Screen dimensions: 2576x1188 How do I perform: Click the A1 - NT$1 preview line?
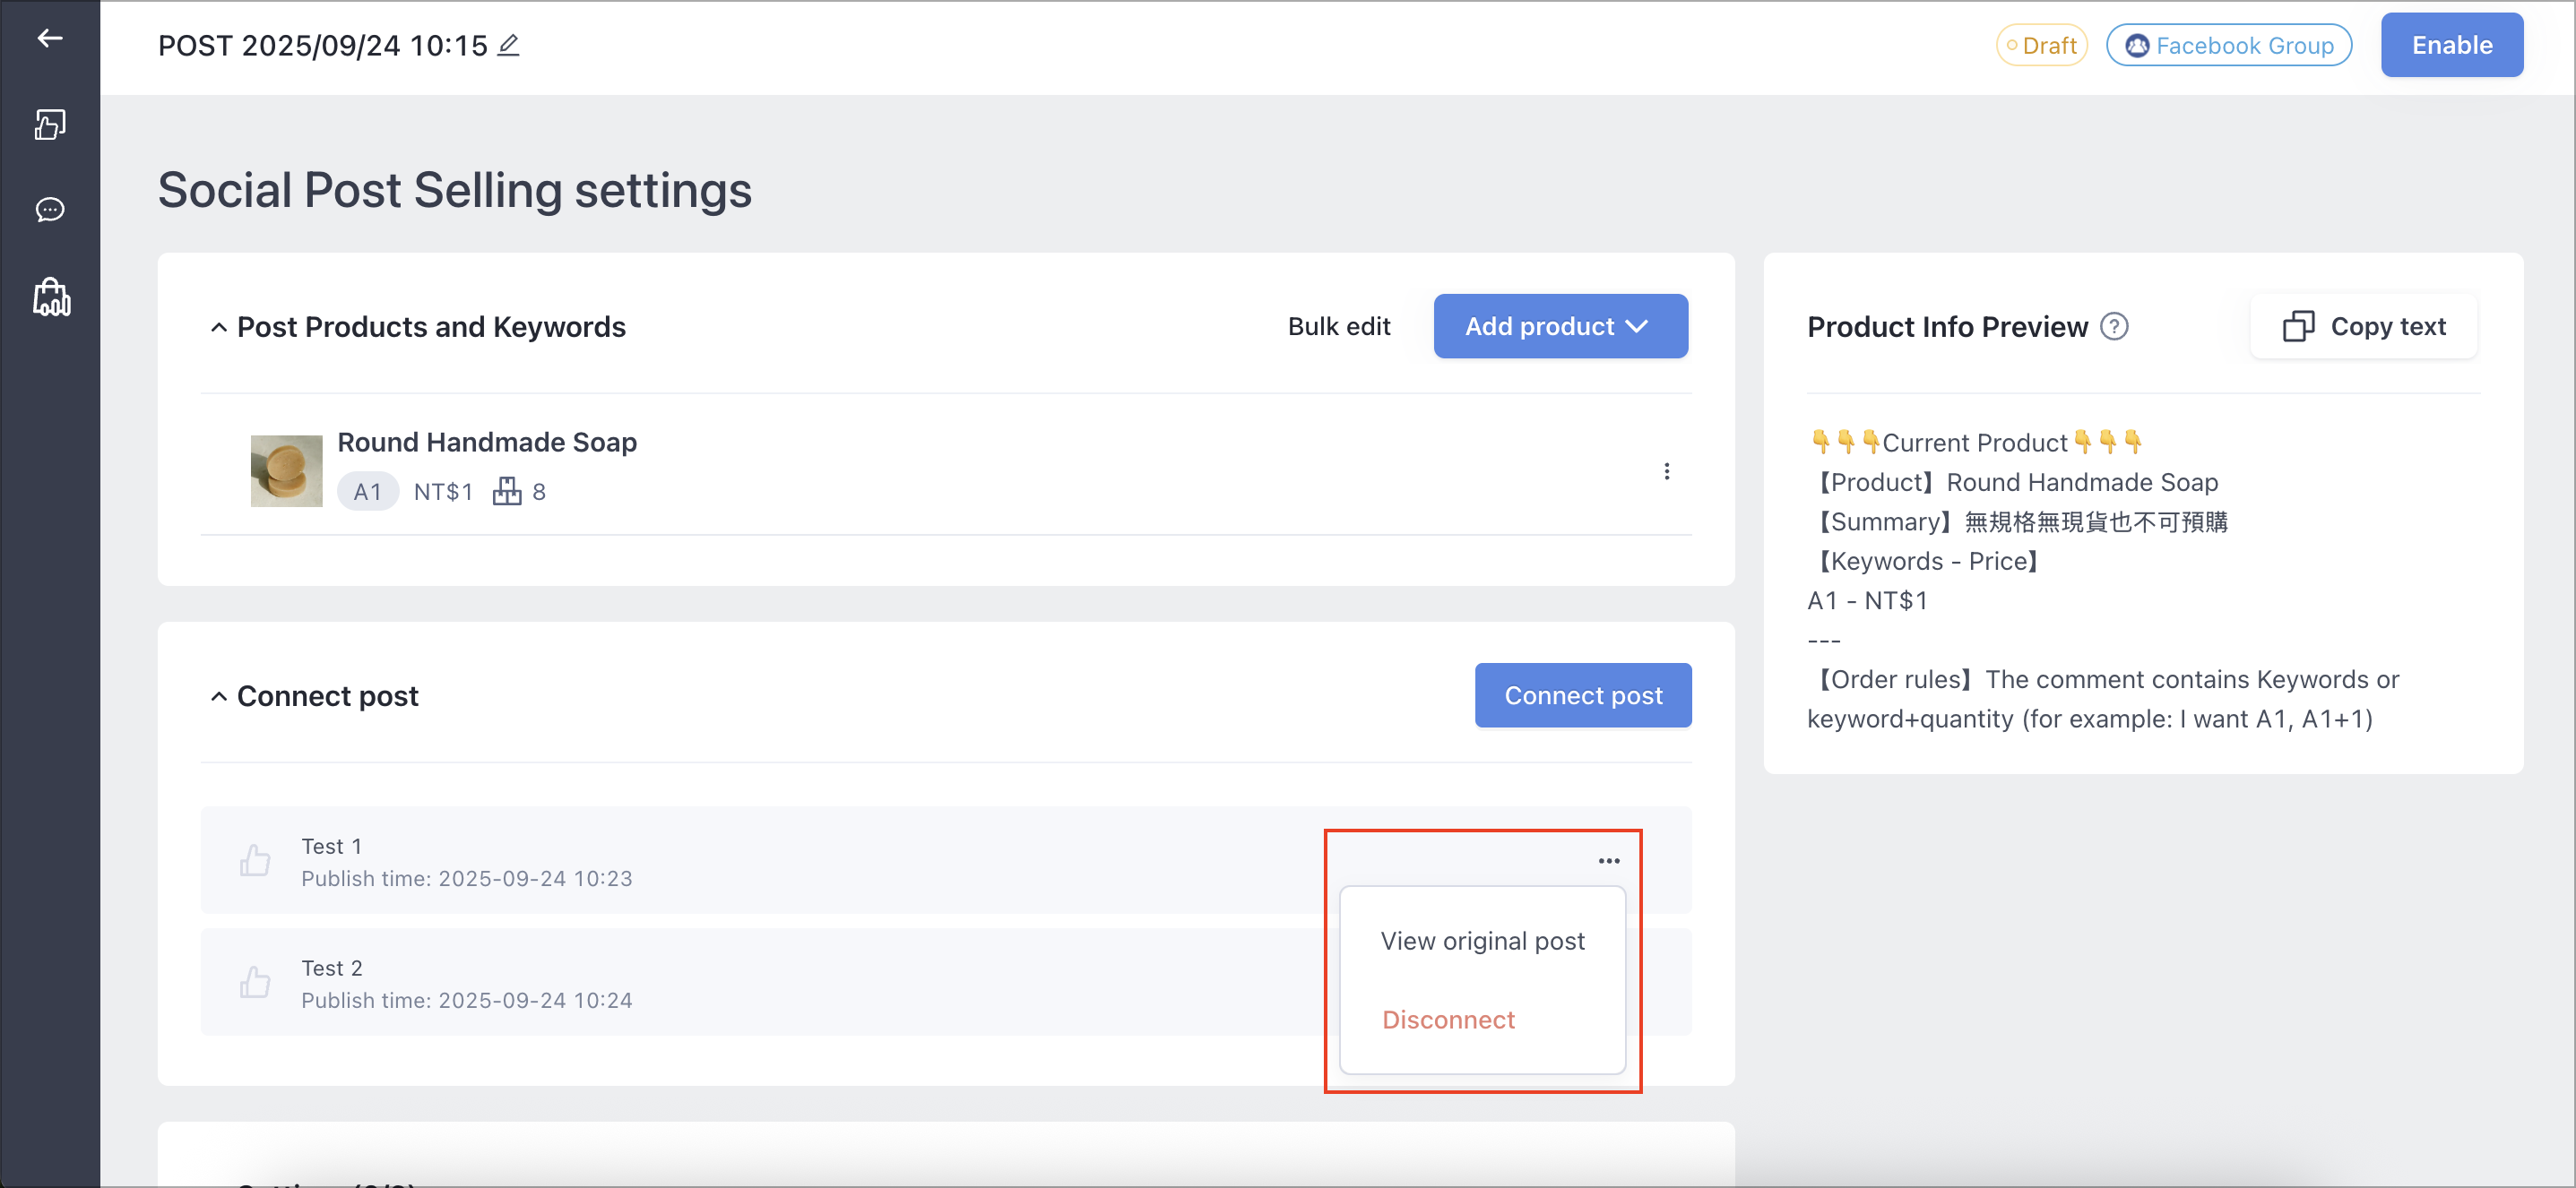[x=1867, y=600]
